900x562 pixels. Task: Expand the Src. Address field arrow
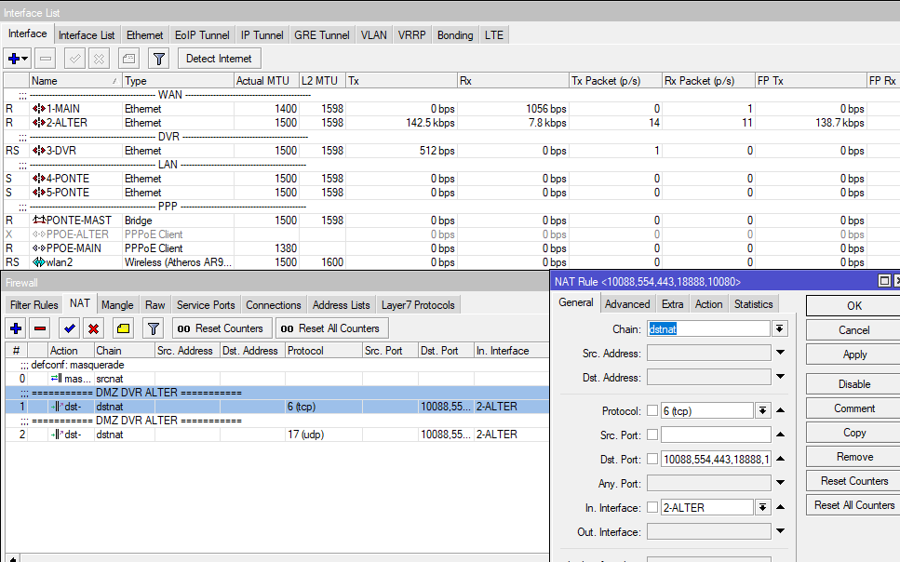click(x=780, y=353)
